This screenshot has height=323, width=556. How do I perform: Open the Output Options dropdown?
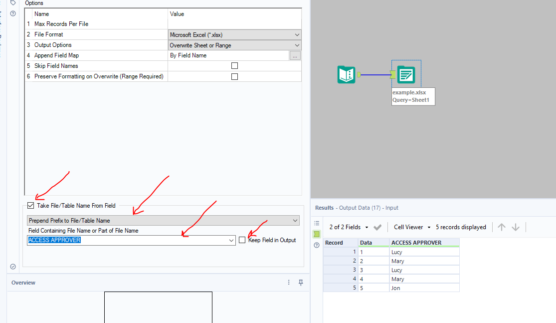tap(296, 45)
